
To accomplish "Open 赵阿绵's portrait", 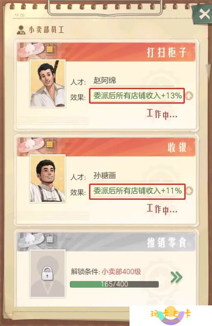I will coord(47,84).
